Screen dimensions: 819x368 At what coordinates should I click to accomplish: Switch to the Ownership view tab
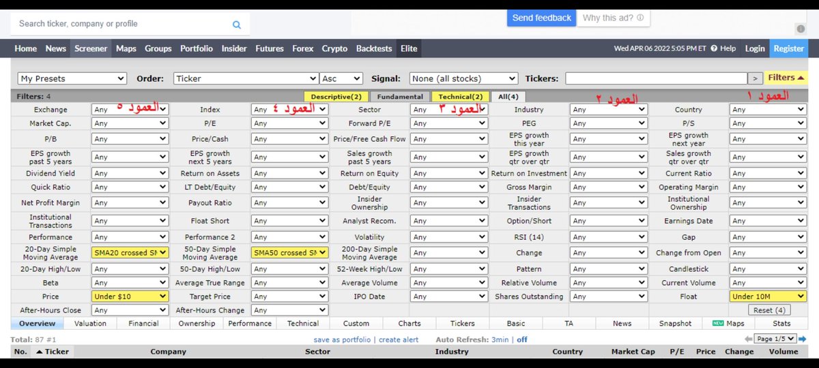point(197,324)
